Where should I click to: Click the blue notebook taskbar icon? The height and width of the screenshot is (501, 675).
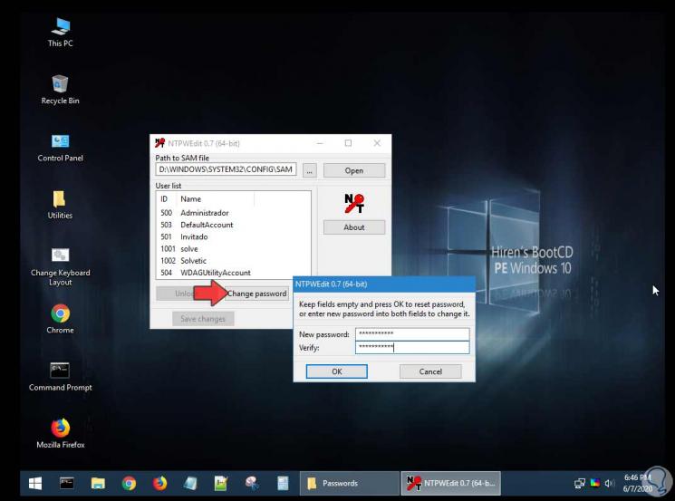pos(190,484)
